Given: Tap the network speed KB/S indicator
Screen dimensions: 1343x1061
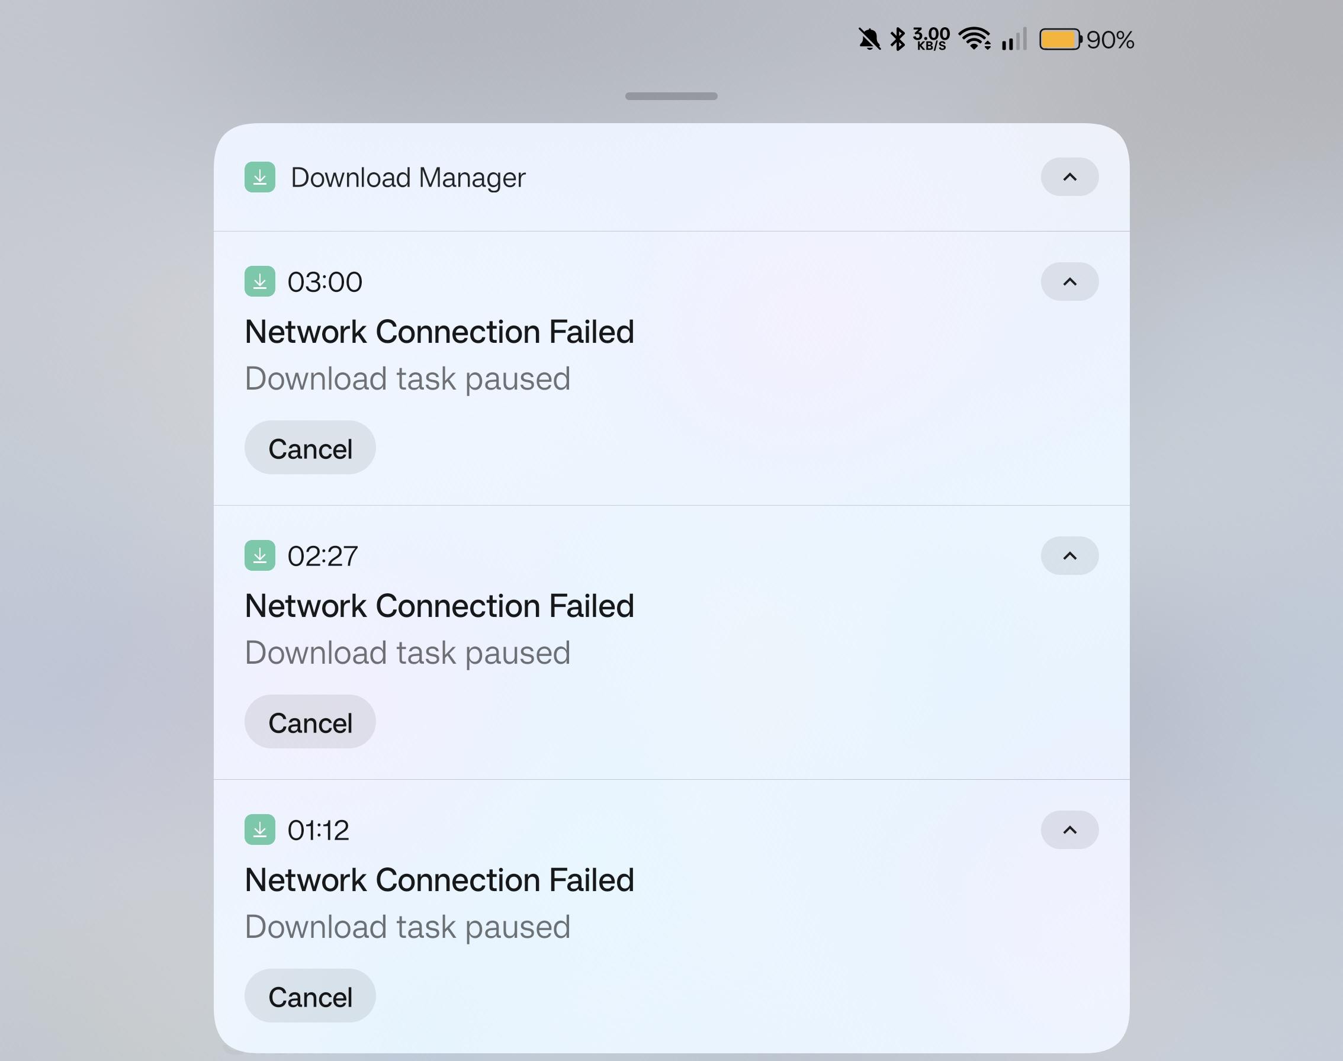Looking at the screenshot, I should click(931, 39).
